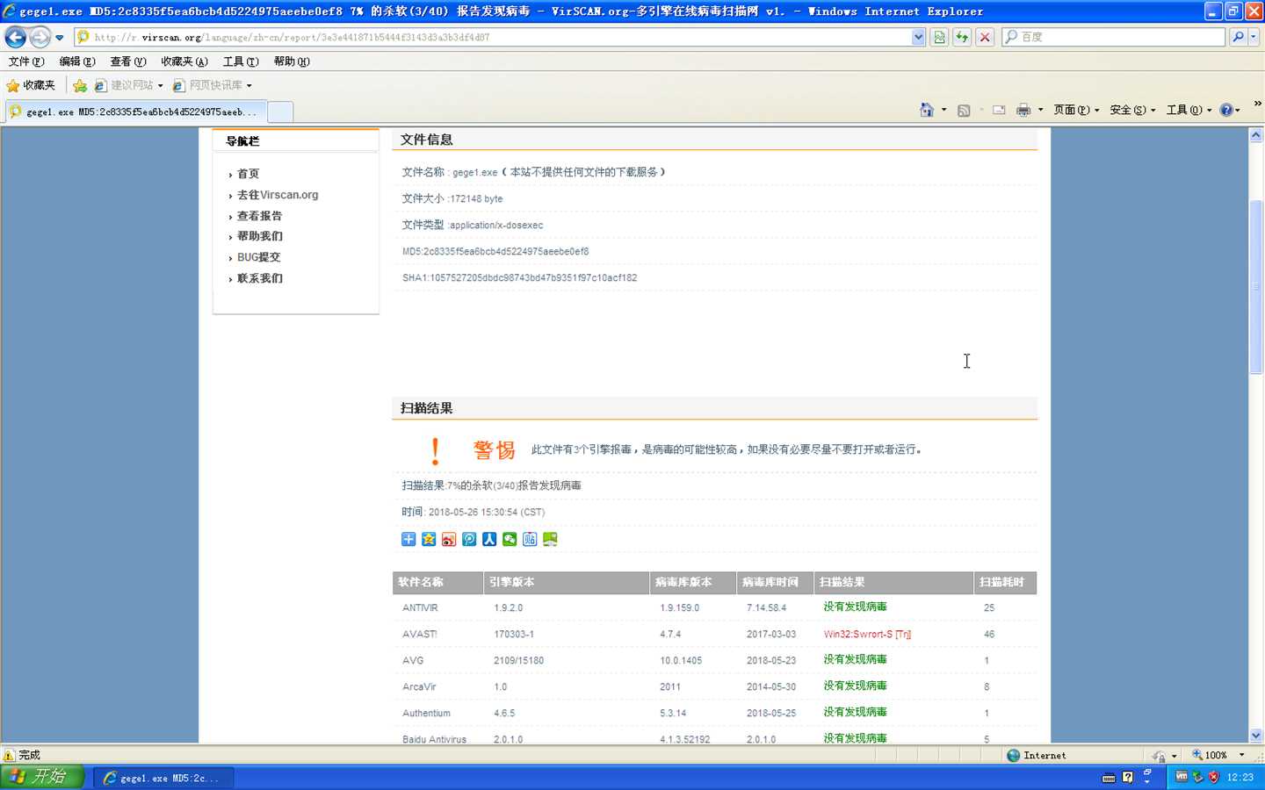The width and height of the screenshot is (1265, 790).
Task: Share to QZone yellow star icon
Action: pyautogui.click(x=429, y=539)
